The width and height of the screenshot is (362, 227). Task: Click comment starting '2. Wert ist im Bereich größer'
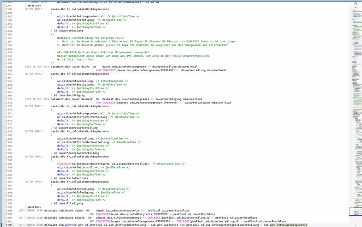(x=143, y=45)
